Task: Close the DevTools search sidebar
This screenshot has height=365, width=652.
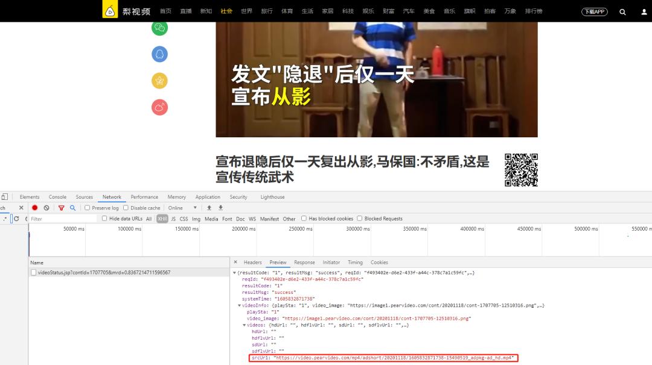Action: point(21,208)
